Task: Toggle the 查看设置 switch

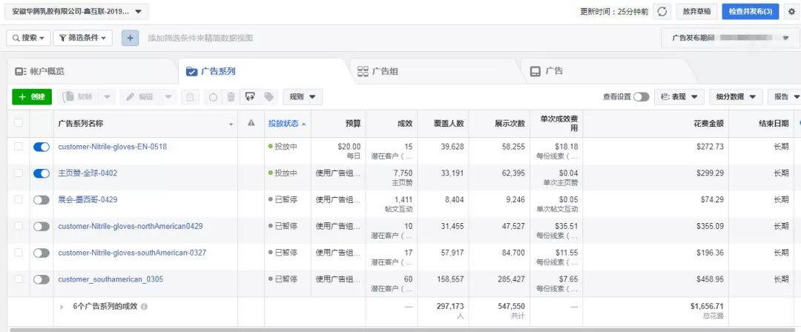Action: tap(641, 97)
